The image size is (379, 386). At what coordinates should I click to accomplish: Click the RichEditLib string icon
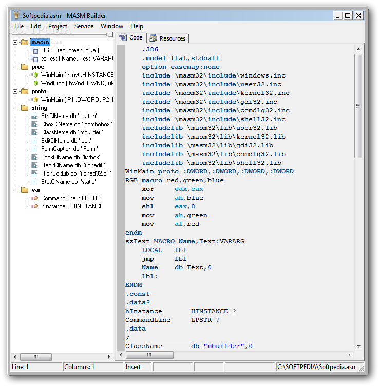[34, 173]
